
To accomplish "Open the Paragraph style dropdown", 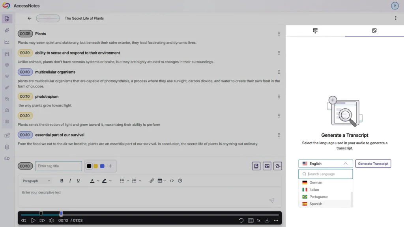I will (37, 181).
